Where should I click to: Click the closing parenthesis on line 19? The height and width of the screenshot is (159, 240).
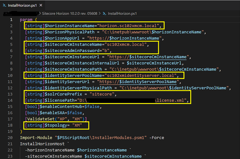coord(21,131)
